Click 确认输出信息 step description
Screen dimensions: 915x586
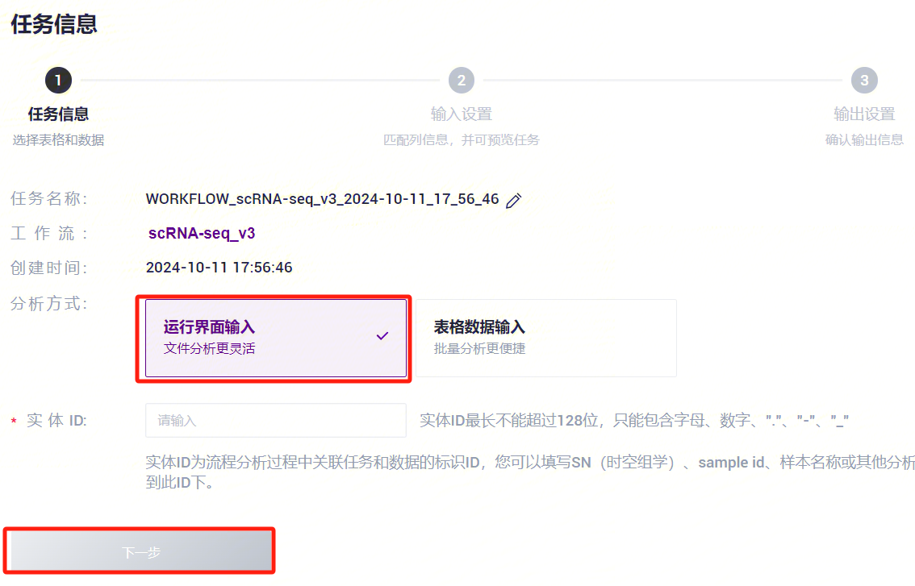(x=864, y=140)
